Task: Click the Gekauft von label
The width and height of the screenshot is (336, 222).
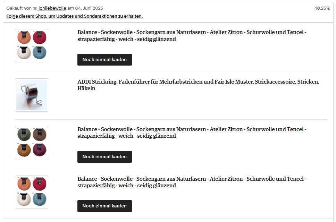Action: pos(19,8)
